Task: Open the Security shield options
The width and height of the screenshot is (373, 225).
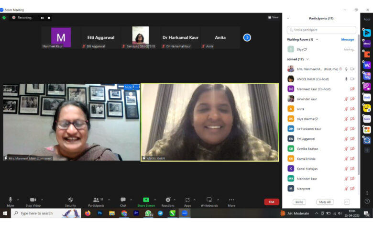Action: 70,201
